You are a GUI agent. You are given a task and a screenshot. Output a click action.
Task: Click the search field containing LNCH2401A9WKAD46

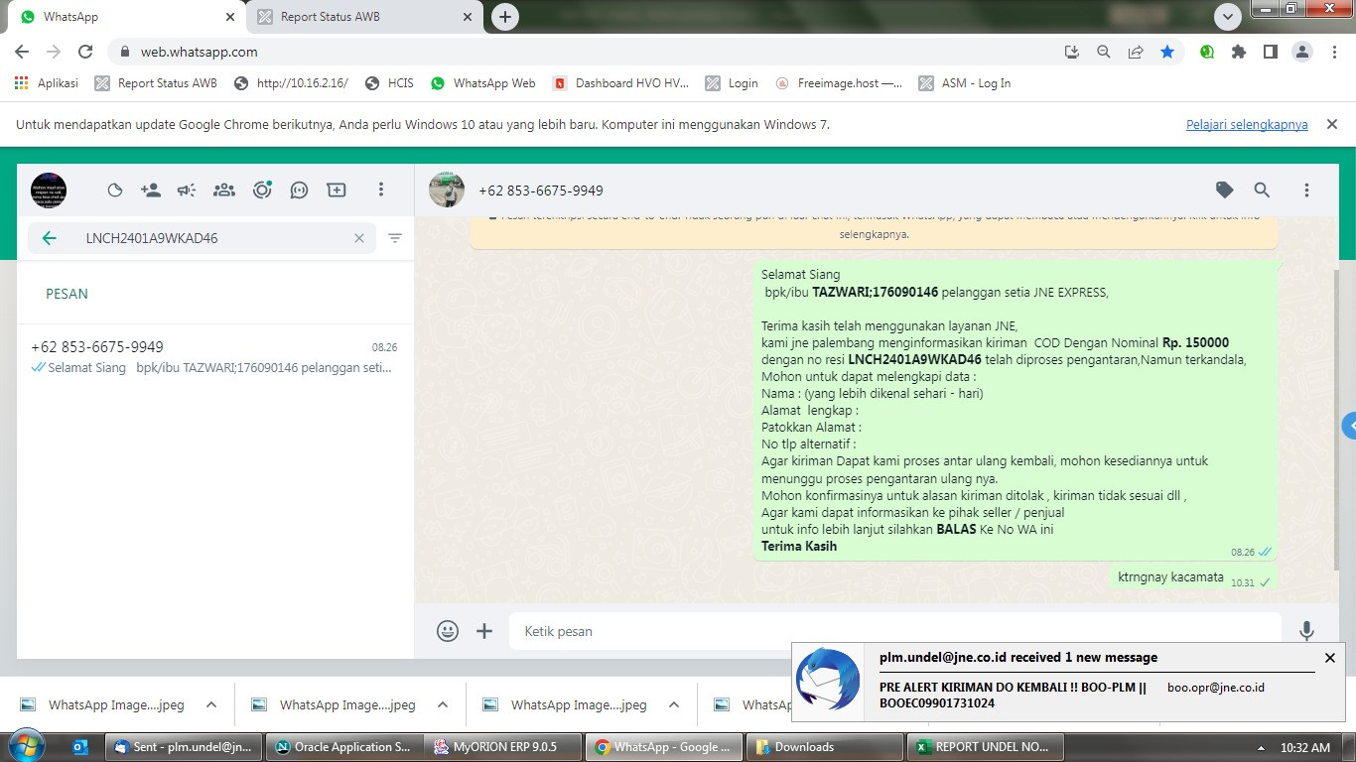(203, 238)
